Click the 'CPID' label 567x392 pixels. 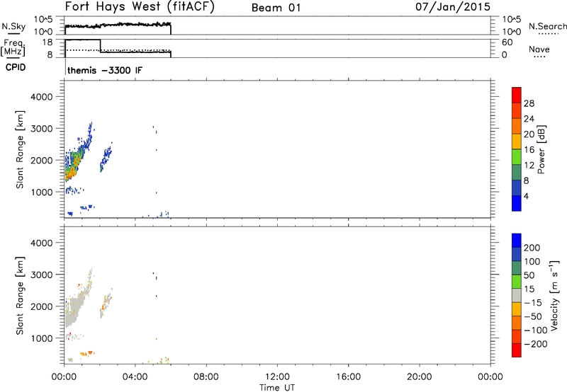[16, 67]
